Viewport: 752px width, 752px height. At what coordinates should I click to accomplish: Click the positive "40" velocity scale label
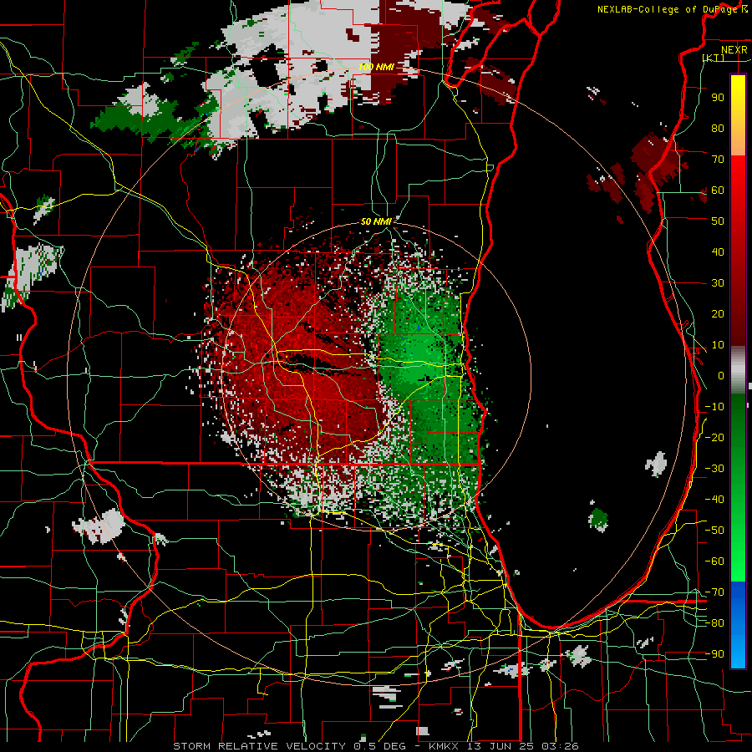[x=718, y=252]
